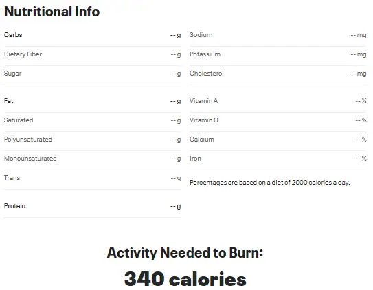Click the Cholesterol label
This screenshot has width=373, height=290.
tap(207, 74)
